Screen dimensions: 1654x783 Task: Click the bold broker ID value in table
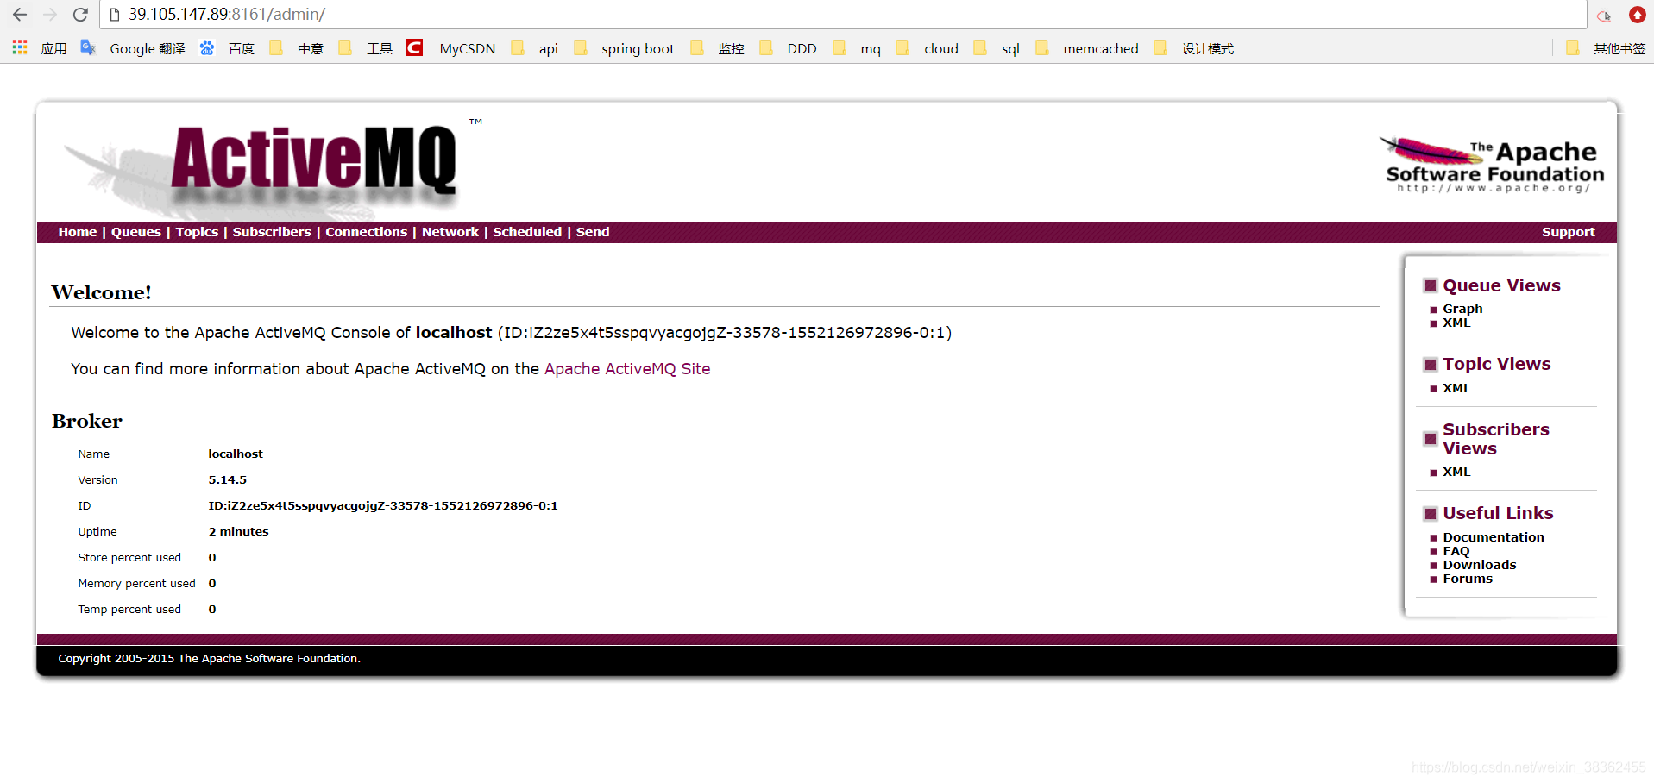point(383,506)
